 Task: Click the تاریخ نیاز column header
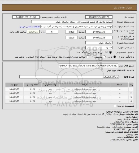[14, 84]
